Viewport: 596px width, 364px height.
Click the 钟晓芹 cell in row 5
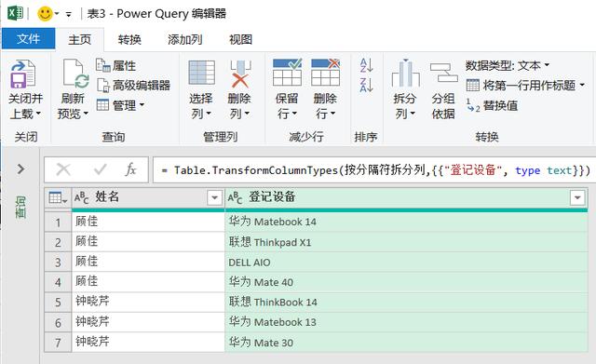(148, 302)
